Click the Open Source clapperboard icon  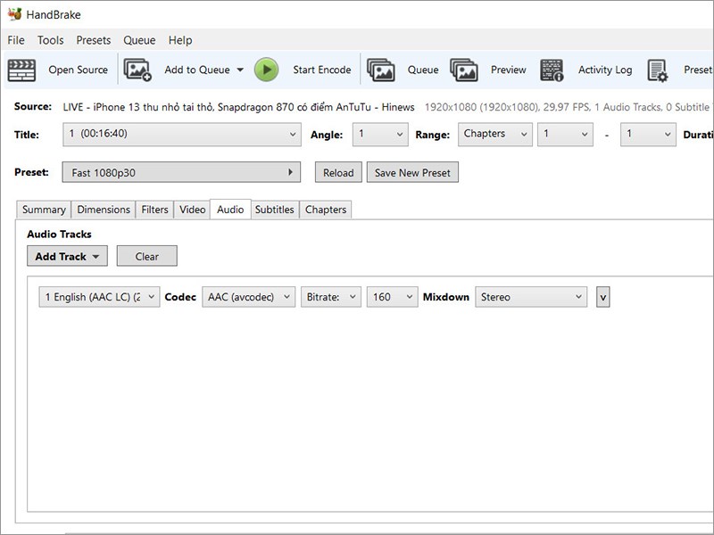coord(21,70)
